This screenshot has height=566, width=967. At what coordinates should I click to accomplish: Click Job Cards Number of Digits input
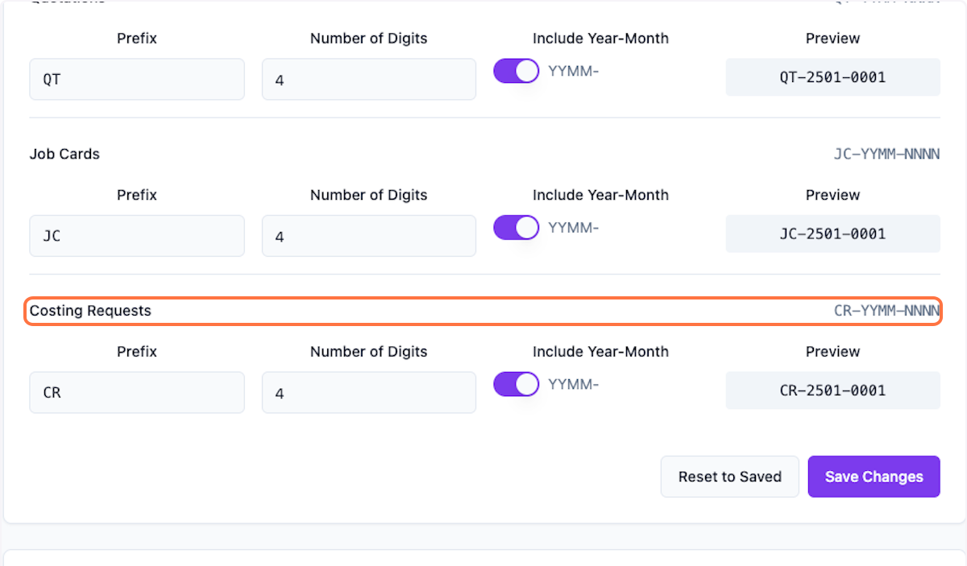click(x=368, y=236)
